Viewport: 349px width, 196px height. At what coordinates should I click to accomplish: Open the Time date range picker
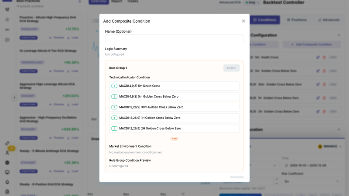coord(311,166)
